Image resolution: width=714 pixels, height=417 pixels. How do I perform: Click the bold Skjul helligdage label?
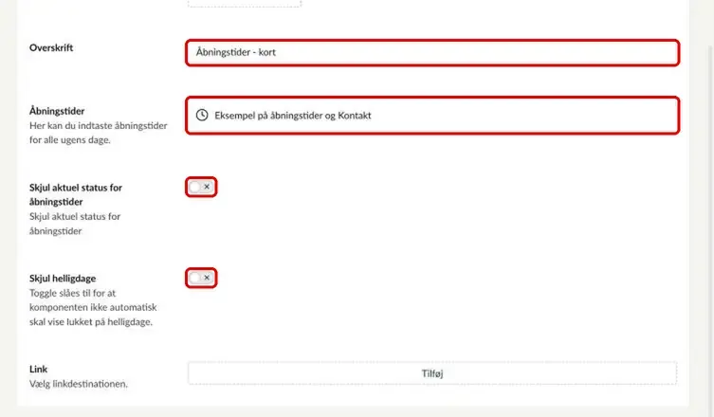[63, 278]
